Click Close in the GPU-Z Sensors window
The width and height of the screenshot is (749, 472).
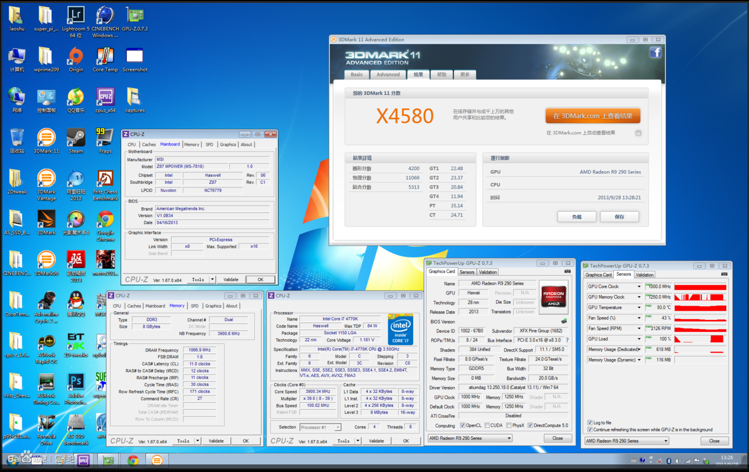pos(714,441)
